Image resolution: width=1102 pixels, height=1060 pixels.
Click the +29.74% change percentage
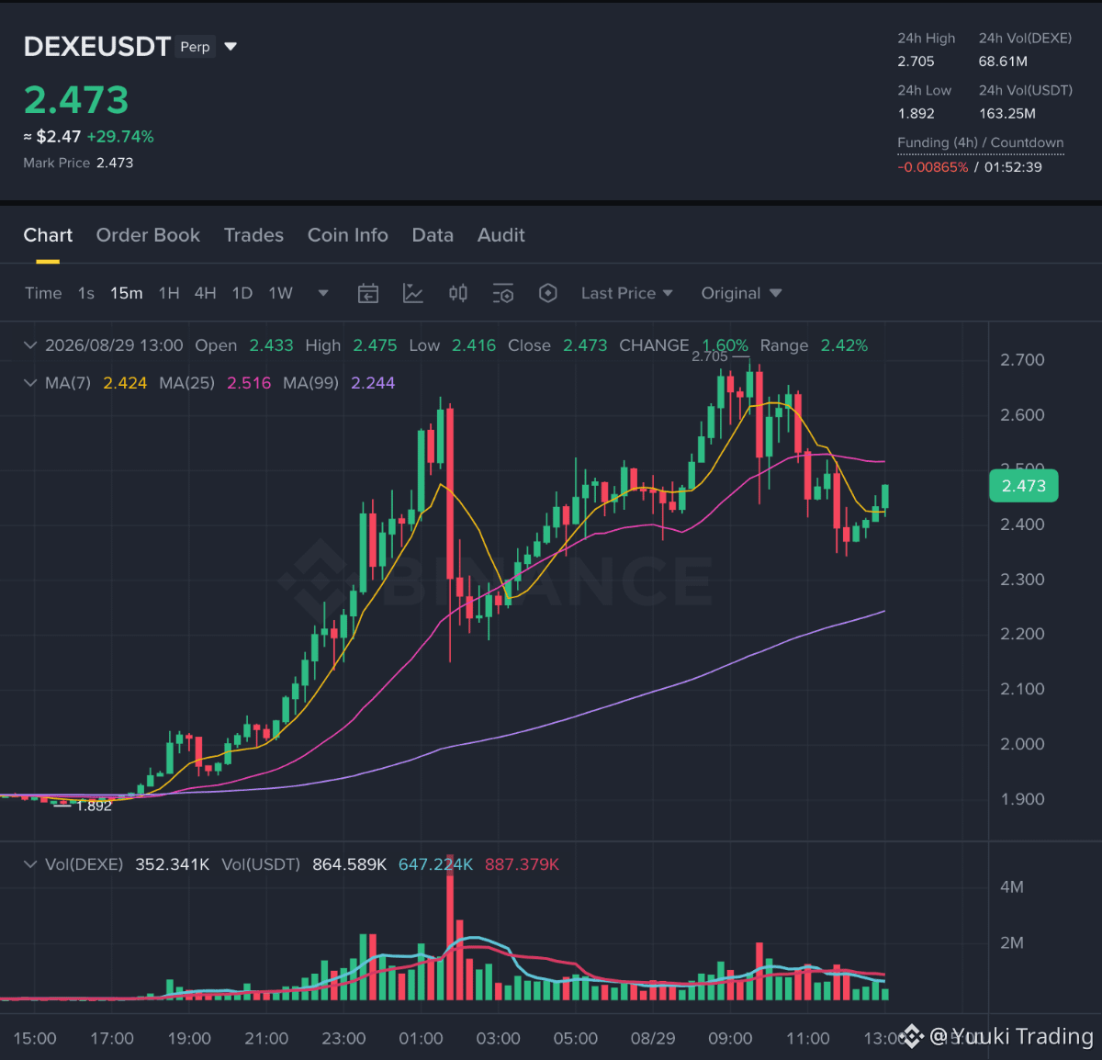tap(120, 137)
